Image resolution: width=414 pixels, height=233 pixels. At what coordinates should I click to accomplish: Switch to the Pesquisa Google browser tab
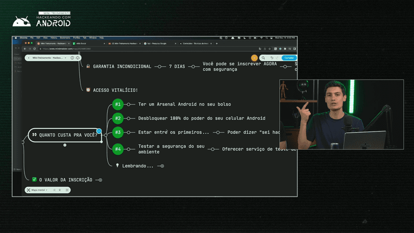pyautogui.click(x=156, y=43)
